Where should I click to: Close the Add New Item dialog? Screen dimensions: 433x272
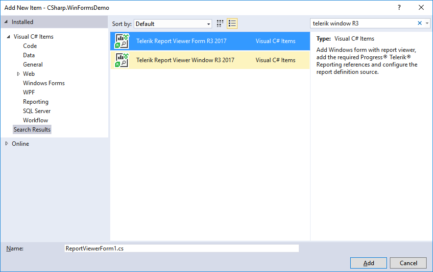[421, 7]
